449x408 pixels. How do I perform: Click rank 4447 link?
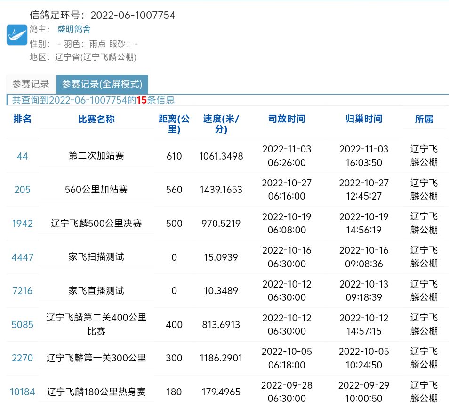point(22,257)
